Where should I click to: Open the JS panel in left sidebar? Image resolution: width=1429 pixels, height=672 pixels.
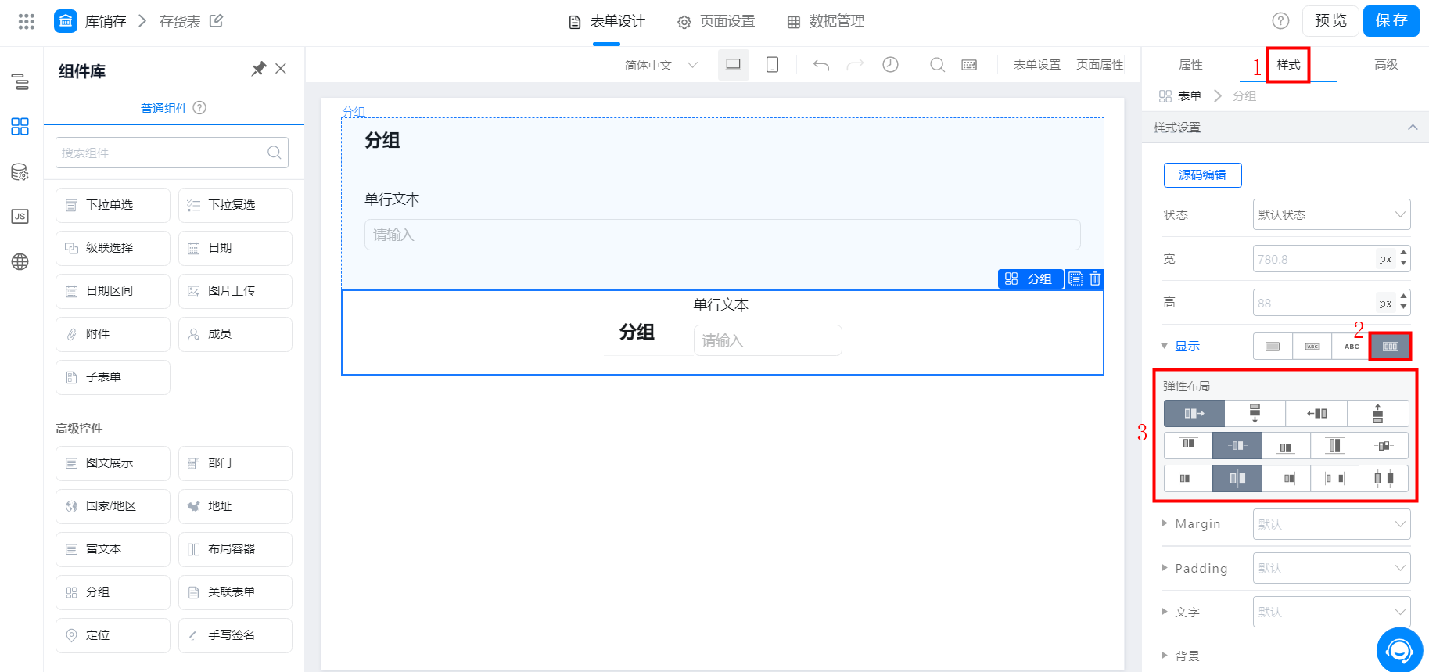pyautogui.click(x=20, y=217)
